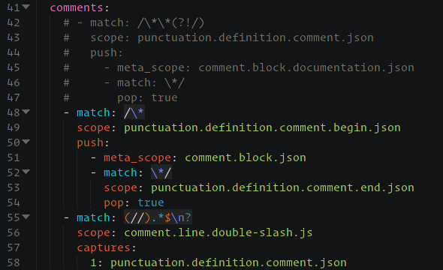Click the 'comments' key on line 41
443x270 pixels.
(x=77, y=8)
